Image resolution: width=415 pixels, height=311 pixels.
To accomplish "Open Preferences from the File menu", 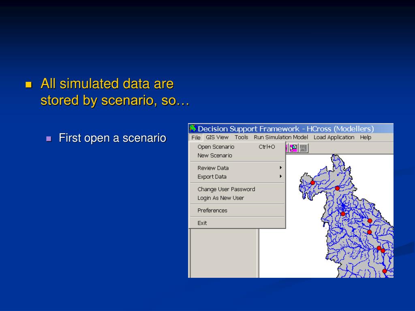I will pyautogui.click(x=237, y=211).
